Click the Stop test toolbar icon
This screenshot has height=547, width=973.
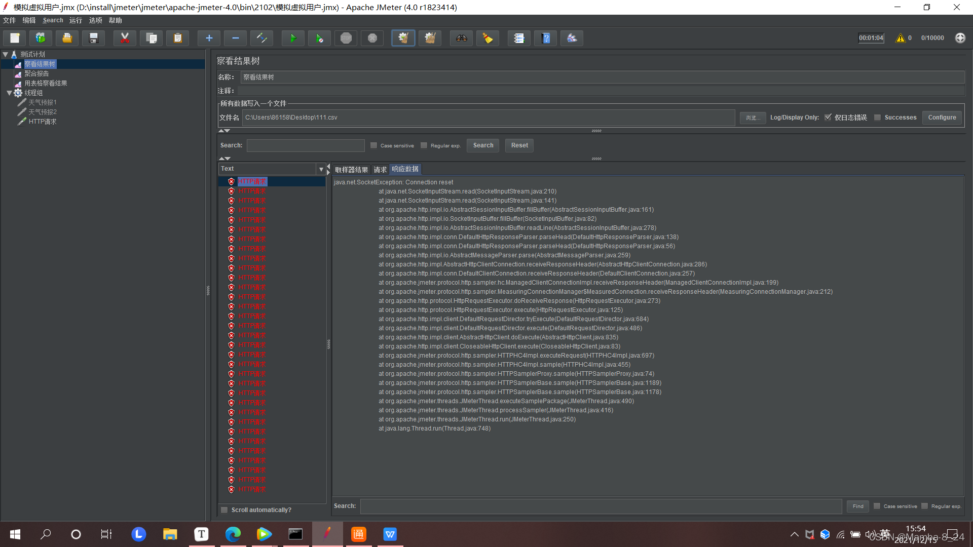tap(346, 38)
